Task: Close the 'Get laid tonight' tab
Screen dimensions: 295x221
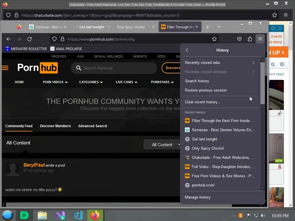Action: click(109, 27)
